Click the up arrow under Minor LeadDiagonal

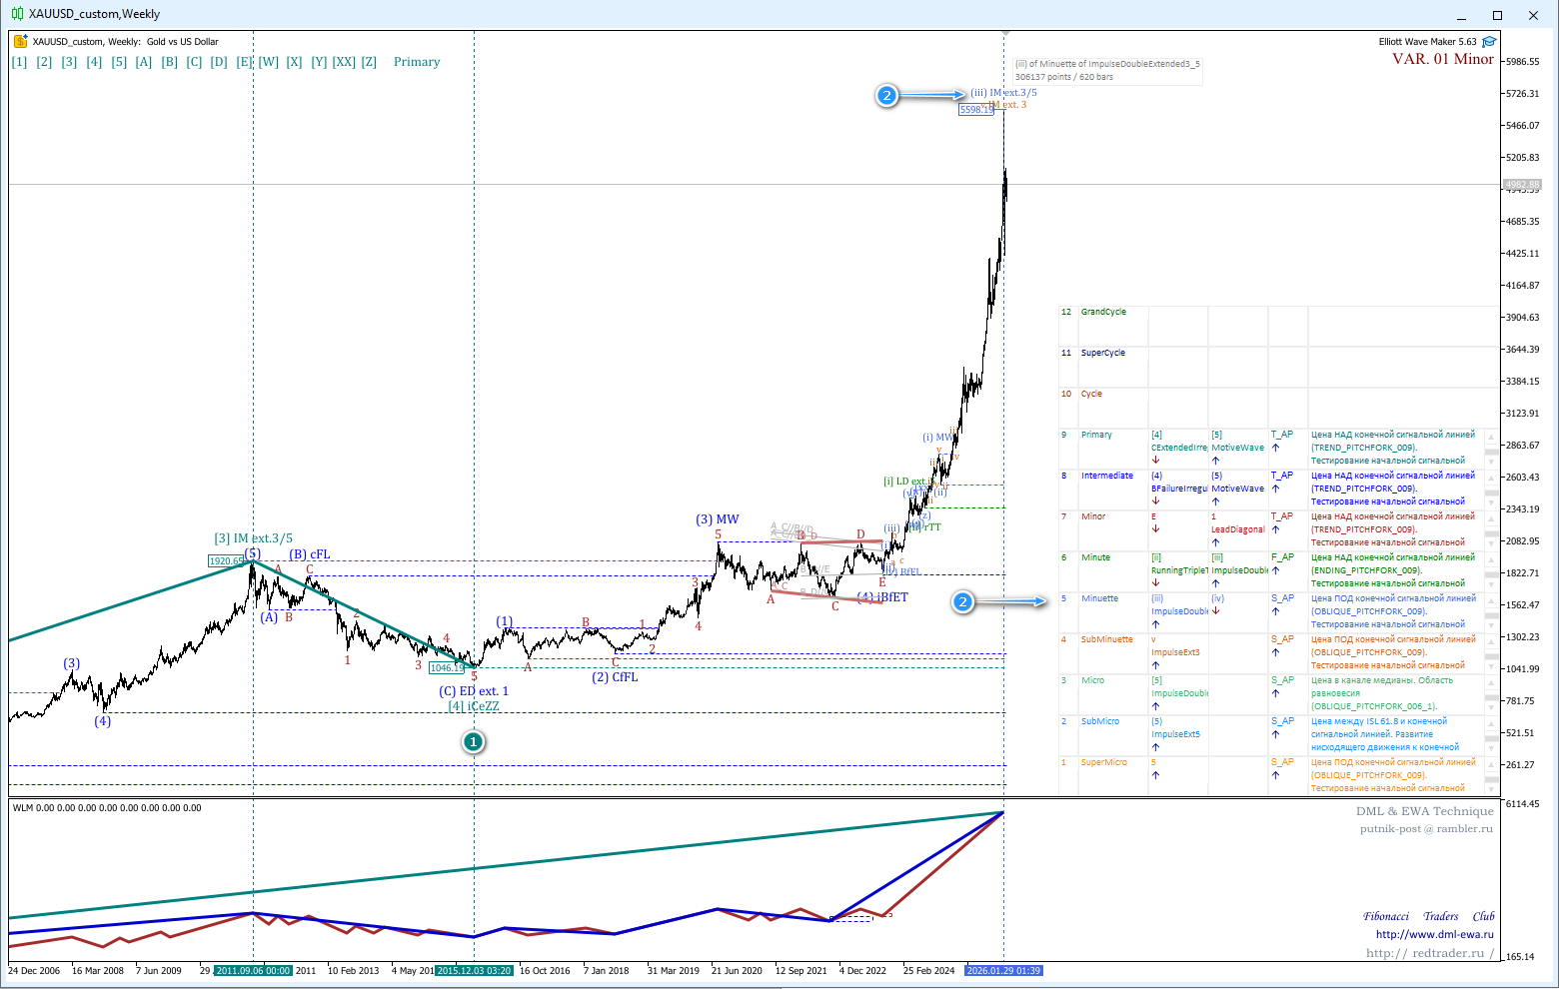point(1216,542)
